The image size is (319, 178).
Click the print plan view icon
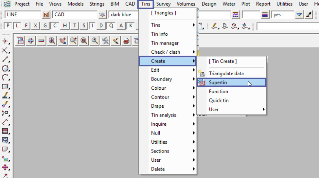click(x=126, y=41)
